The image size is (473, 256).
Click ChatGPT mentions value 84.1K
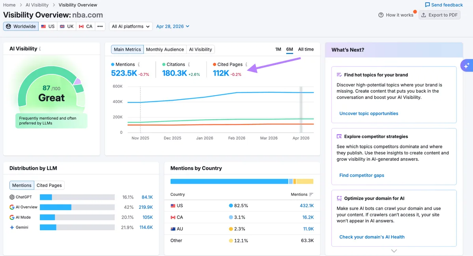point(147,197)
